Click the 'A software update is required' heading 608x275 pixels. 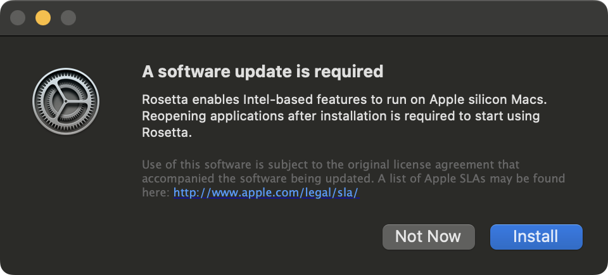[262, 72]
